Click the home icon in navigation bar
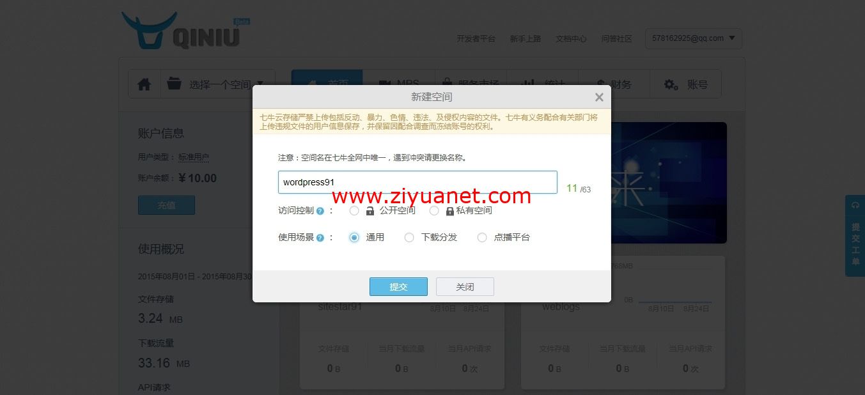Image resolution: width=865 pixels, height=395 pixels. coord(144,84)
